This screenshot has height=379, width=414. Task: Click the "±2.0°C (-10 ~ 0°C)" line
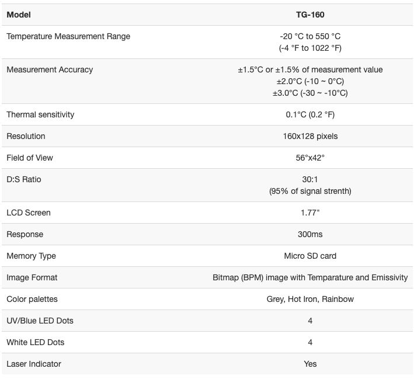(310, 81)
